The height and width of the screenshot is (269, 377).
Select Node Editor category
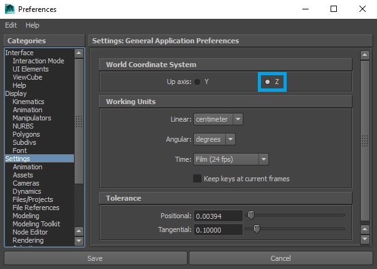pyautogui.click(x=40, y=232)
